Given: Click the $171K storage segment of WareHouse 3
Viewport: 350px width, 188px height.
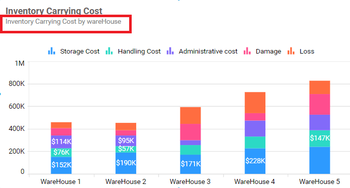Looking at the screenshot, I should (x=190, y=164).
